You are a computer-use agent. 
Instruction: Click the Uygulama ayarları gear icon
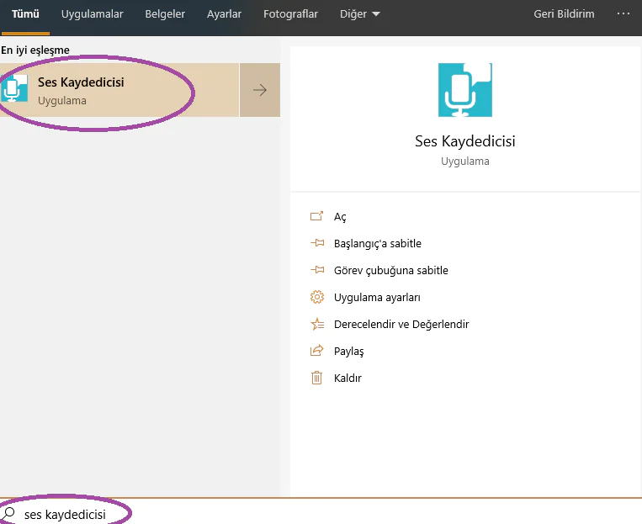[317, 297]
